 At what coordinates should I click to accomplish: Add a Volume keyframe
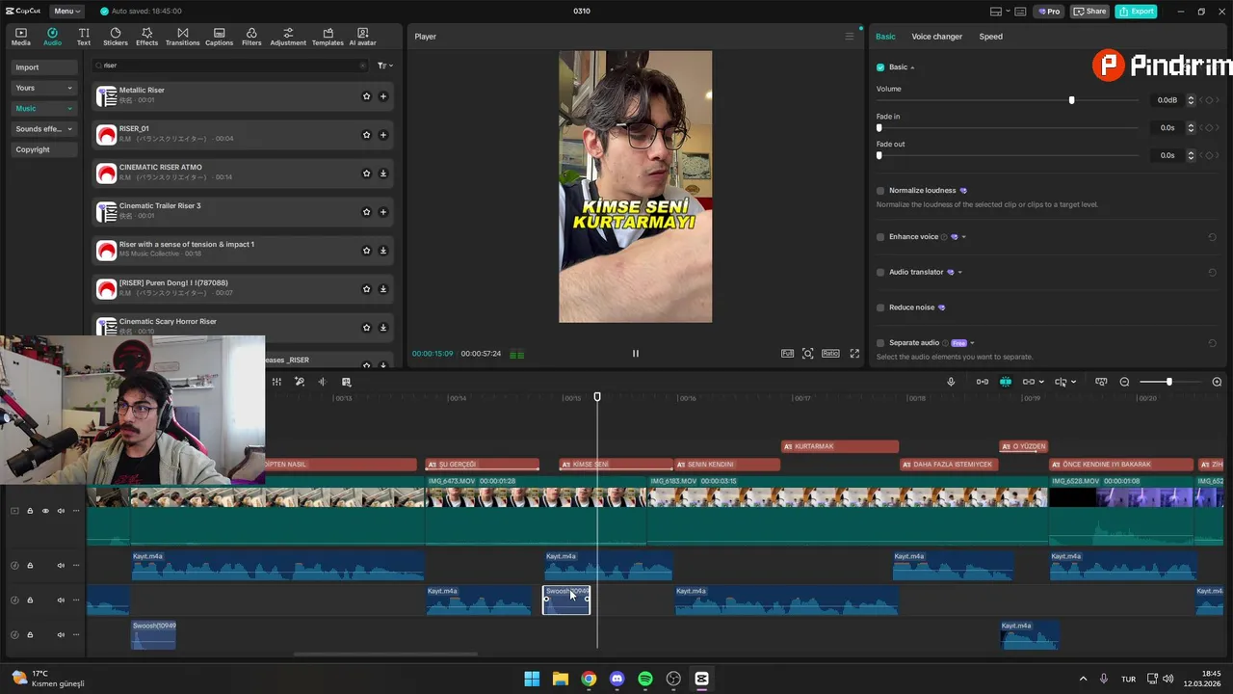tap(1208, 100)
